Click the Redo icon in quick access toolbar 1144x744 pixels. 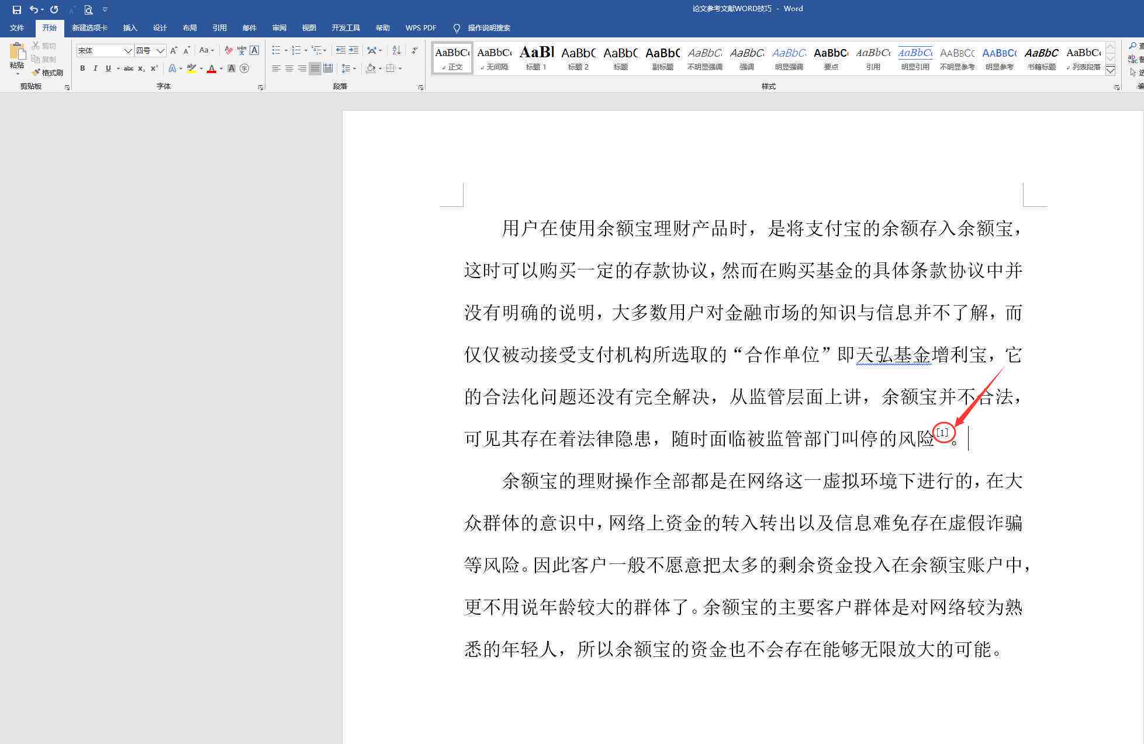(54, 9)
